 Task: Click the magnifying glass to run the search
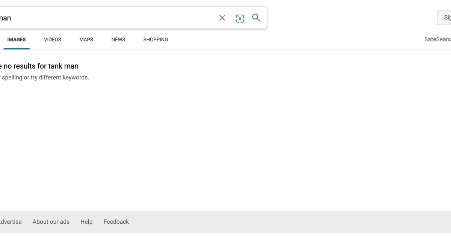pos(256,18)
